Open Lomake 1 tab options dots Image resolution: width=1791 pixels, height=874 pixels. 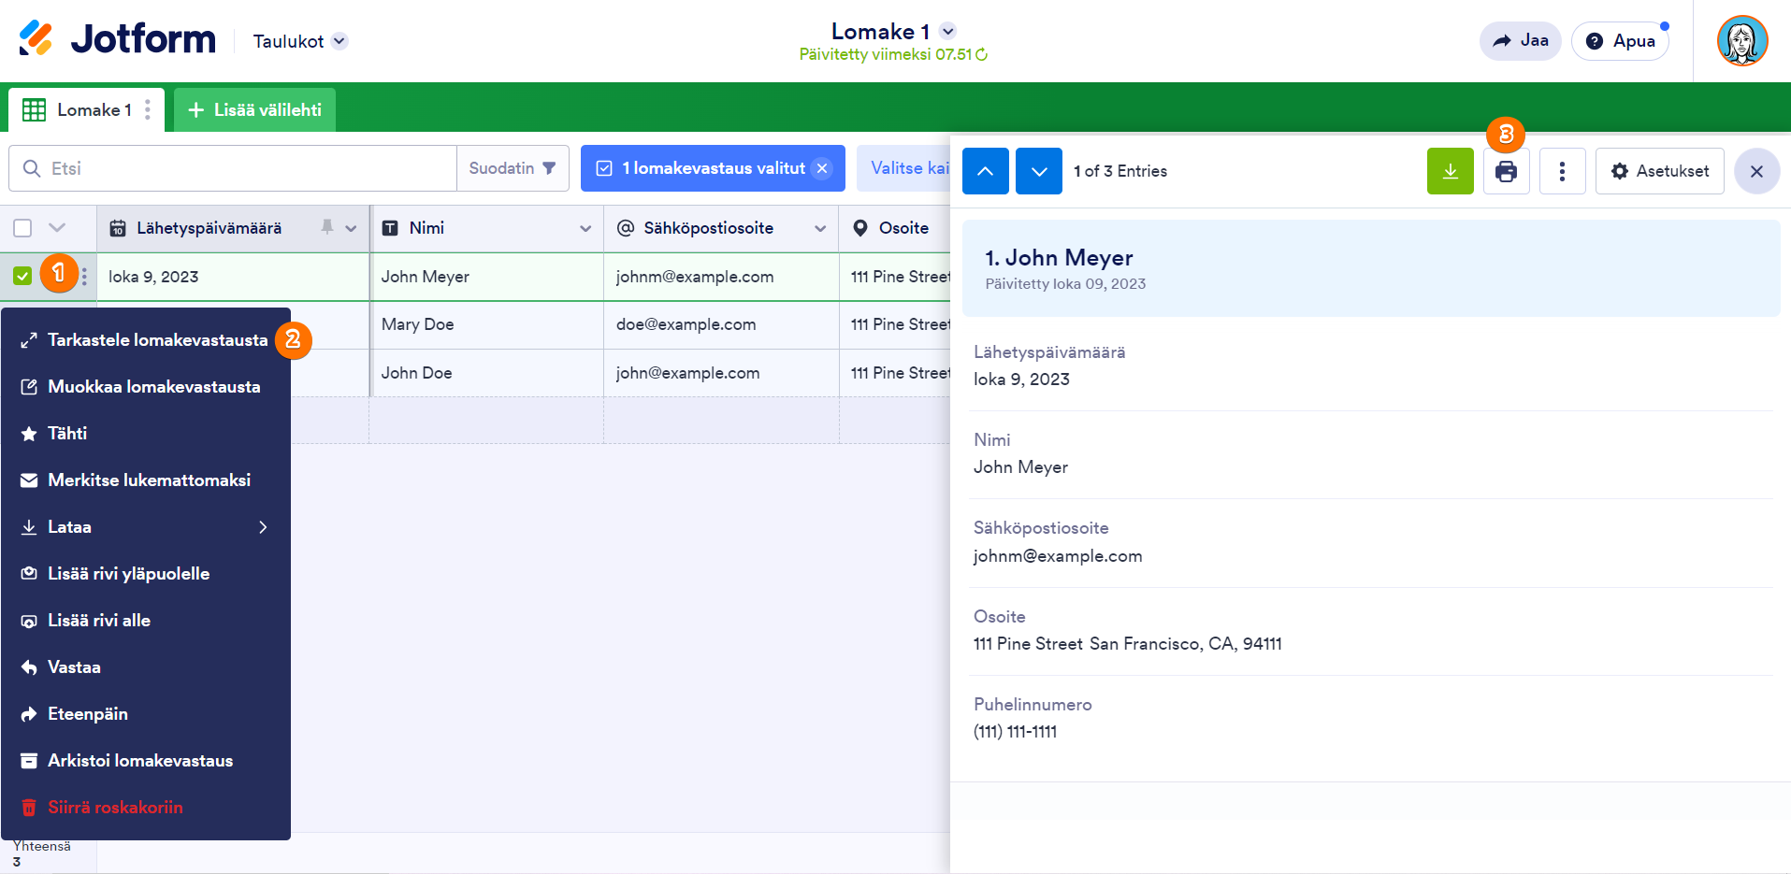(x=148, y=110)
